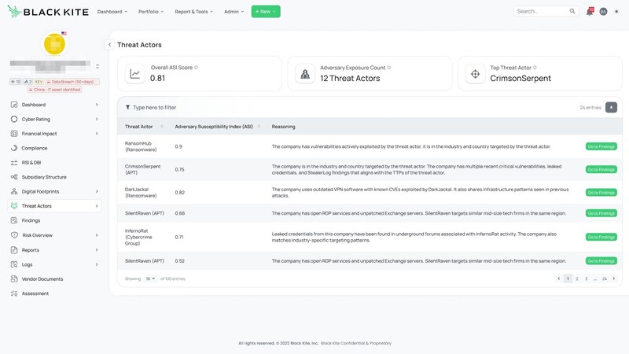
Task: Expand the Logs sidebar chevron
Action: (x=97, y=264)
